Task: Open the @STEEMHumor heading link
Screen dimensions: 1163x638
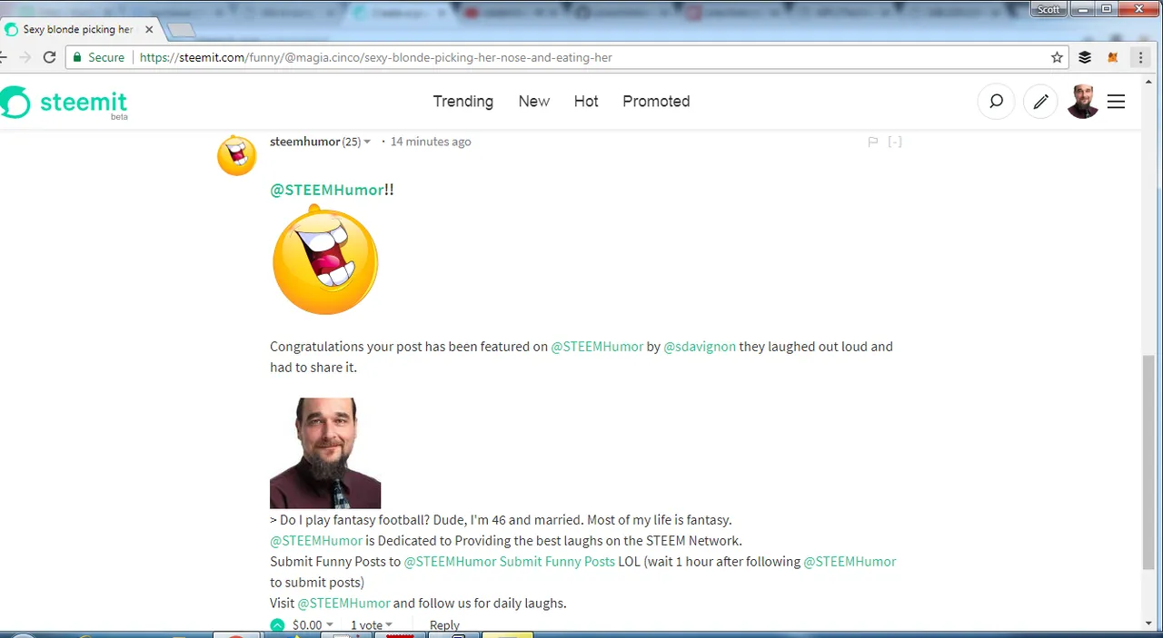Action: [327, 190]
